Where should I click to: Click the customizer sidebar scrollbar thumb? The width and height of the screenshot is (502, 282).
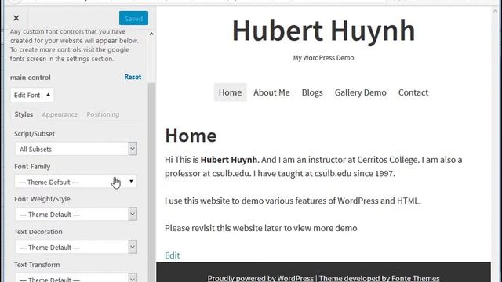(x=151, y=183)
